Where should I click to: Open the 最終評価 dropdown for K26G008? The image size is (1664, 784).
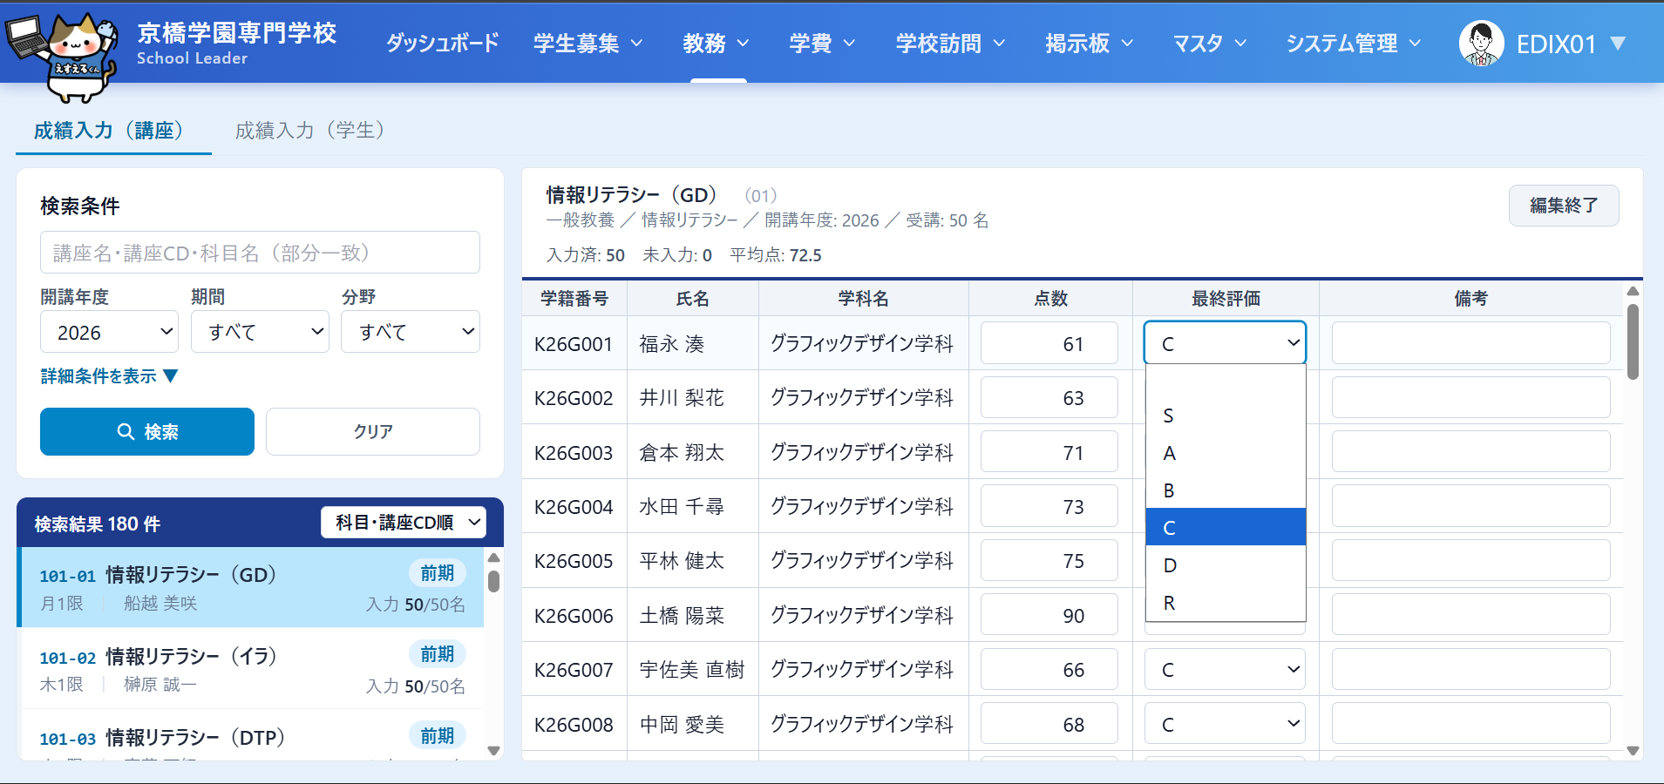(1225, 724)
